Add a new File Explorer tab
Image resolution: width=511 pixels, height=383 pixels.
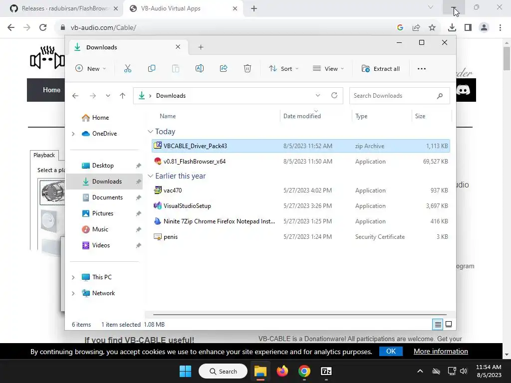click(201, 47)
